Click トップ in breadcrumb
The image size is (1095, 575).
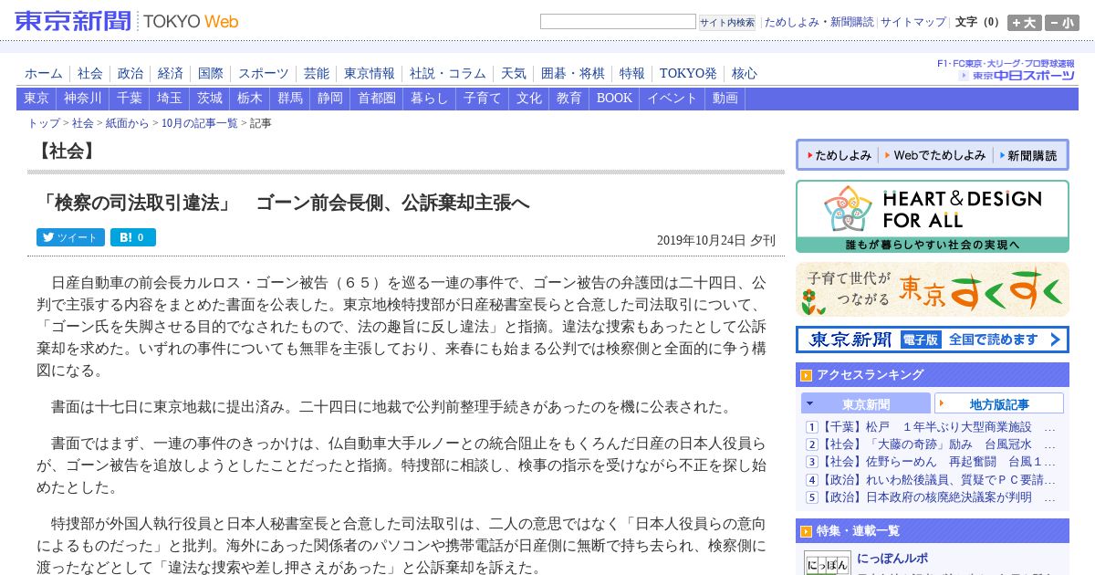[44, 123]
